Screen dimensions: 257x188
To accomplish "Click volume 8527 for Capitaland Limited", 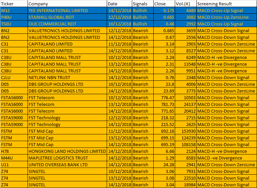I will (x=186, y=51).
